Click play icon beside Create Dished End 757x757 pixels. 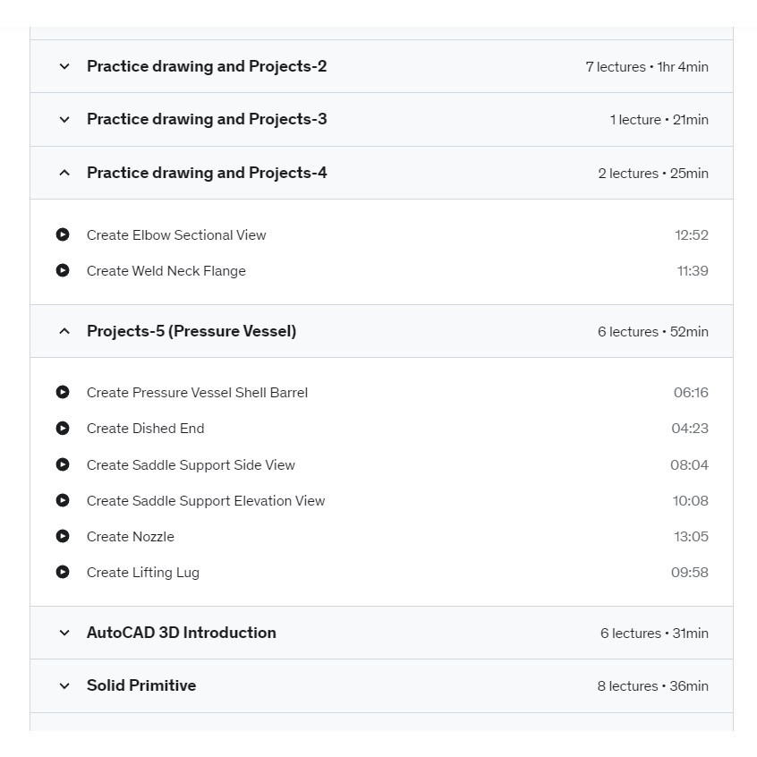point(63,429)
